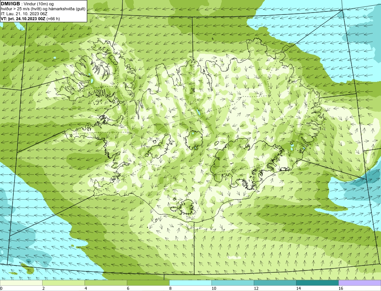Click the 8–10 m/s light cyan swatch
Screen dimensions: 381x291
[x=190, y=283]
